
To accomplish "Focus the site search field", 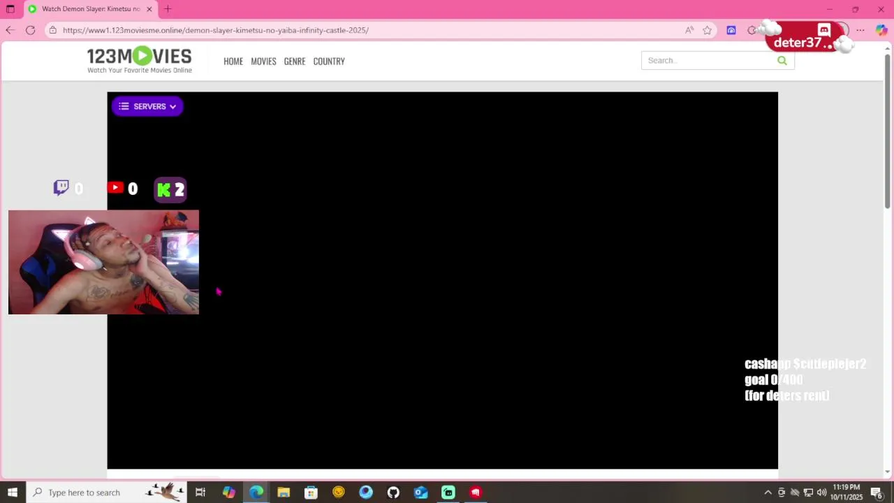I will 709,61.
